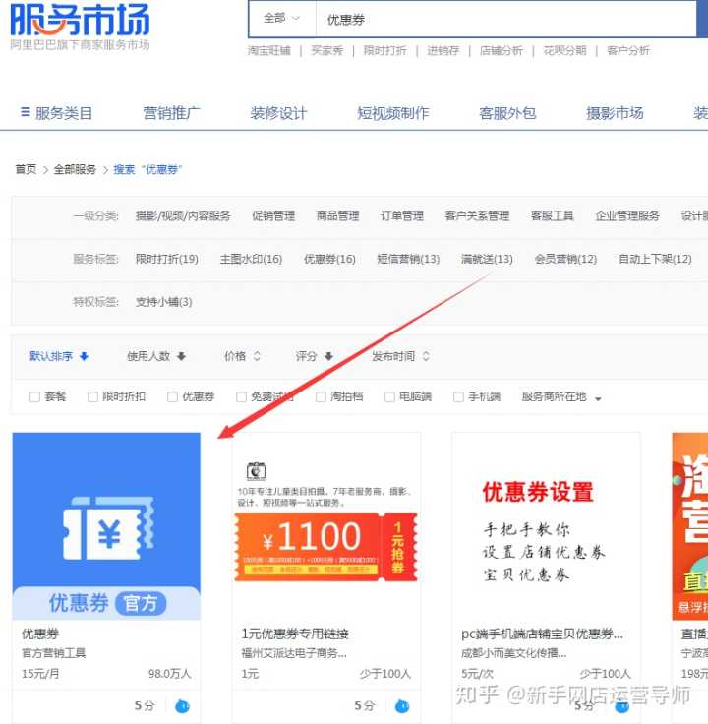
Task: Click the blue rating icon on 优惠券 card
Action: (182, 705)
